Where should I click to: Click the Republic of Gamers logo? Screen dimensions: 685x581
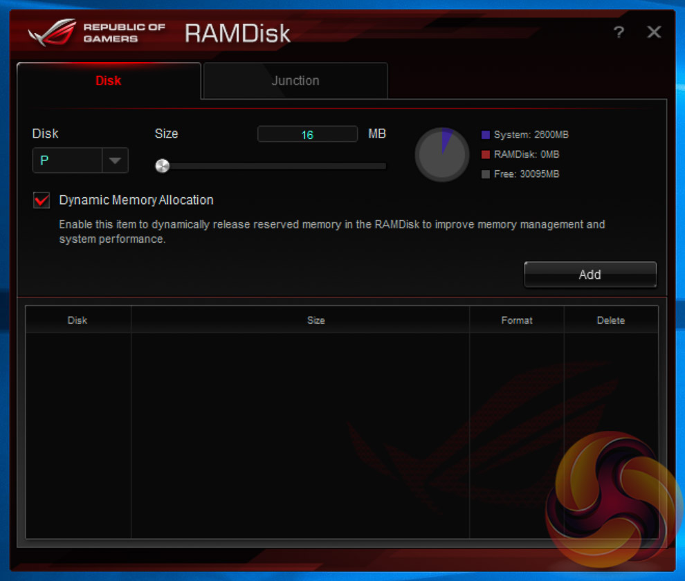(97, 33)
